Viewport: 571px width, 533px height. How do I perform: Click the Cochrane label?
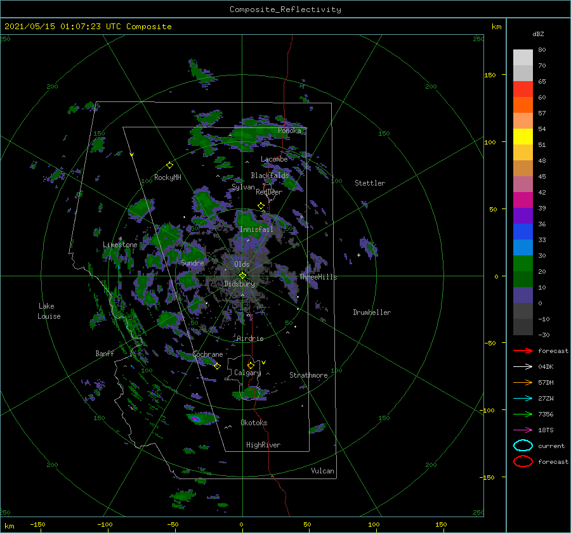coord(207,354)
